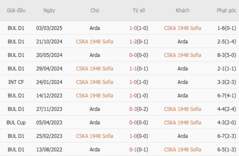Select the date 24/01/2024

49,82
